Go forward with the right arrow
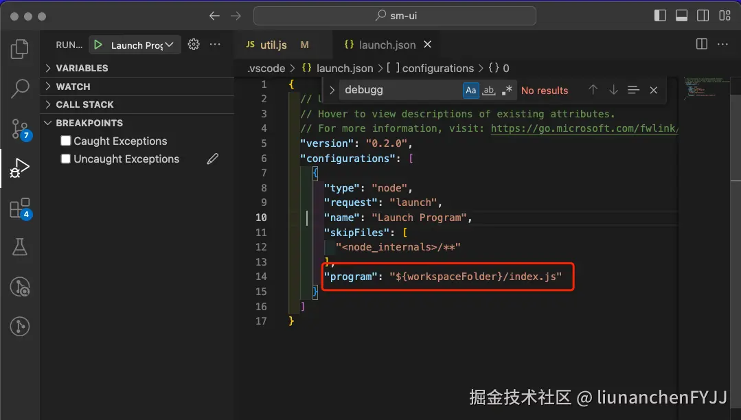Viewport: 741px width, 420px height. coord(236,16)
